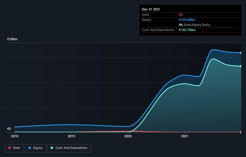Click the red €0 debt value
Screen dimensions: 246x157
tap(181, 15)
